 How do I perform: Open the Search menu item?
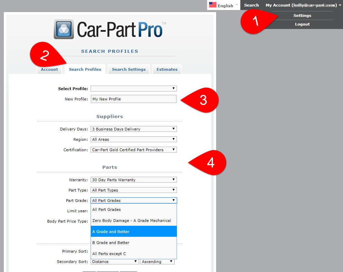coord(251,5)
